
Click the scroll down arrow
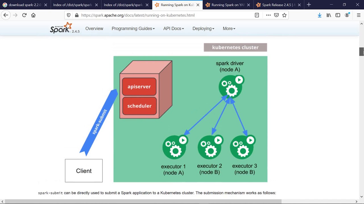(x=361, y=197)
